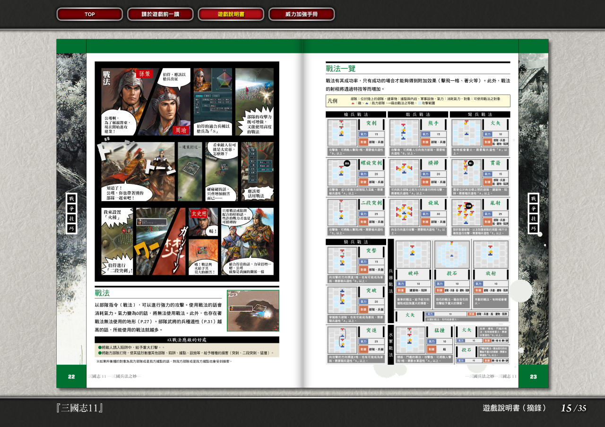Click the 槍兵戰法 column header
Screen dimensions: 605x427
[x=355, y=114]
